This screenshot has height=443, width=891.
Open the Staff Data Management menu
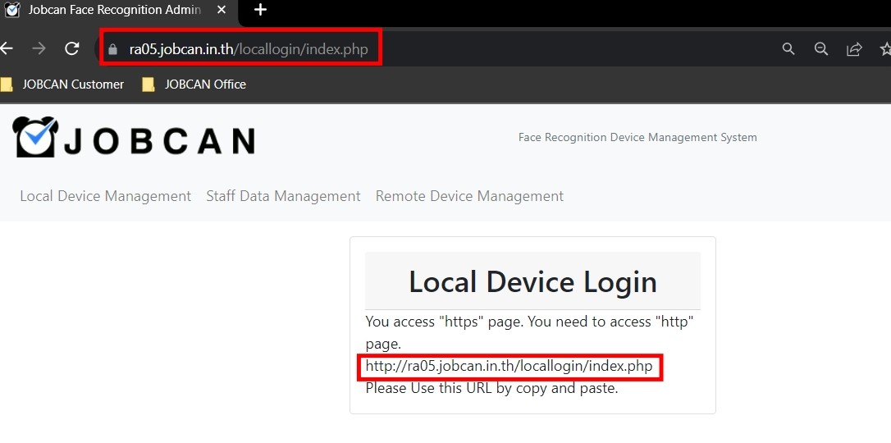point(283,196)
